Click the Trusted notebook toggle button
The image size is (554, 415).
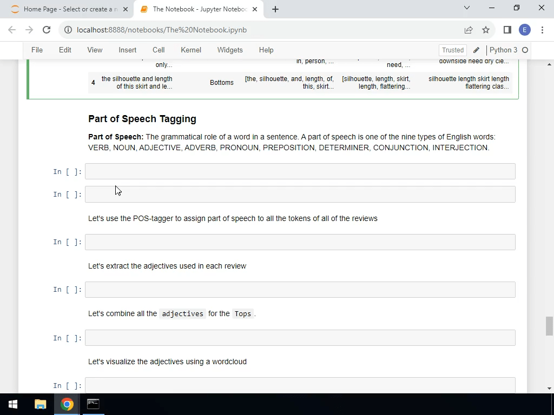click(x=452, y=50)
